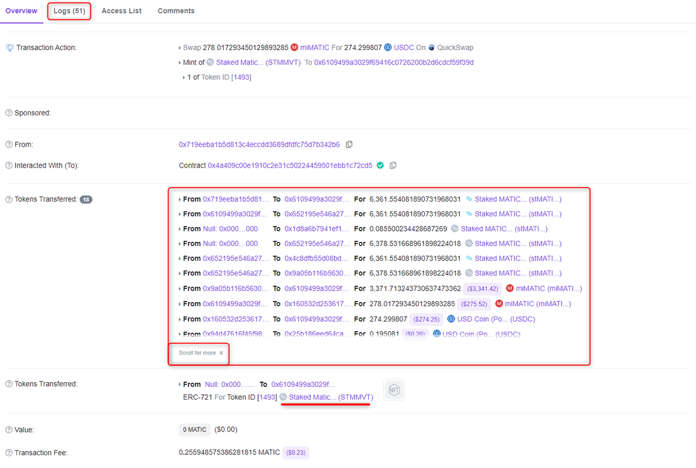Open Mint recipient address 0x6109499a3029f69416c
Image resolution: width=696 pixels, height=468 pixels.
point(394,63)
